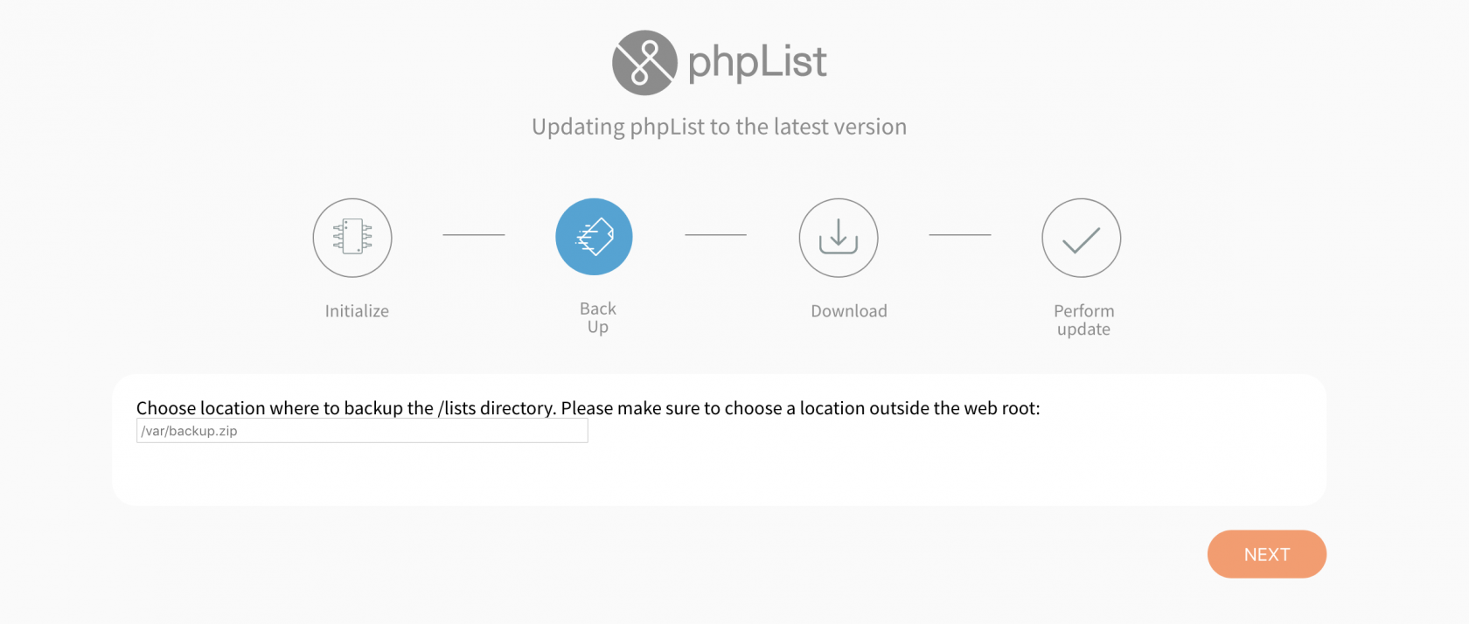
Task: Click the Perform update step label
Action: pyautogui.click(x=1084, y=320)
